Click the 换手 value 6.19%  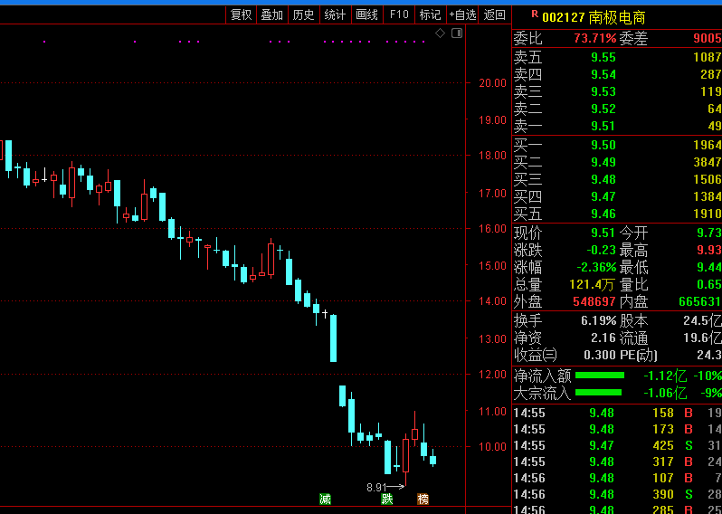[x=598, y=320]
